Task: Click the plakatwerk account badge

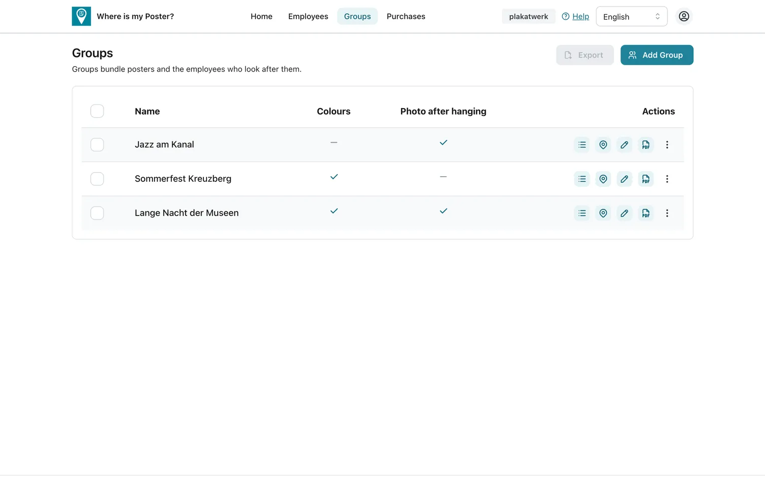Action: coord(528,16)
